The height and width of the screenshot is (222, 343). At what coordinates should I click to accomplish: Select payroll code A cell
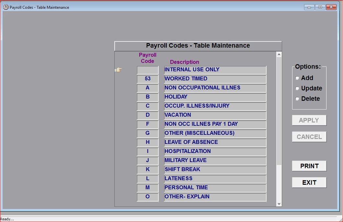tap(148, 88)
